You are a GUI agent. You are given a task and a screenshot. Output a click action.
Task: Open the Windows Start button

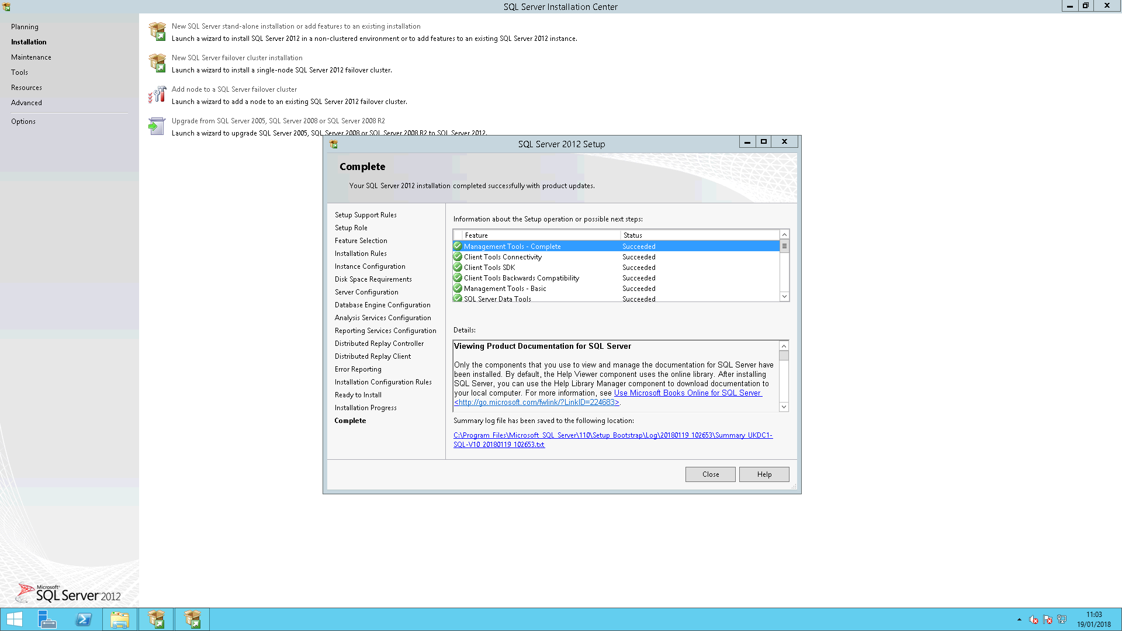(15, 619)
